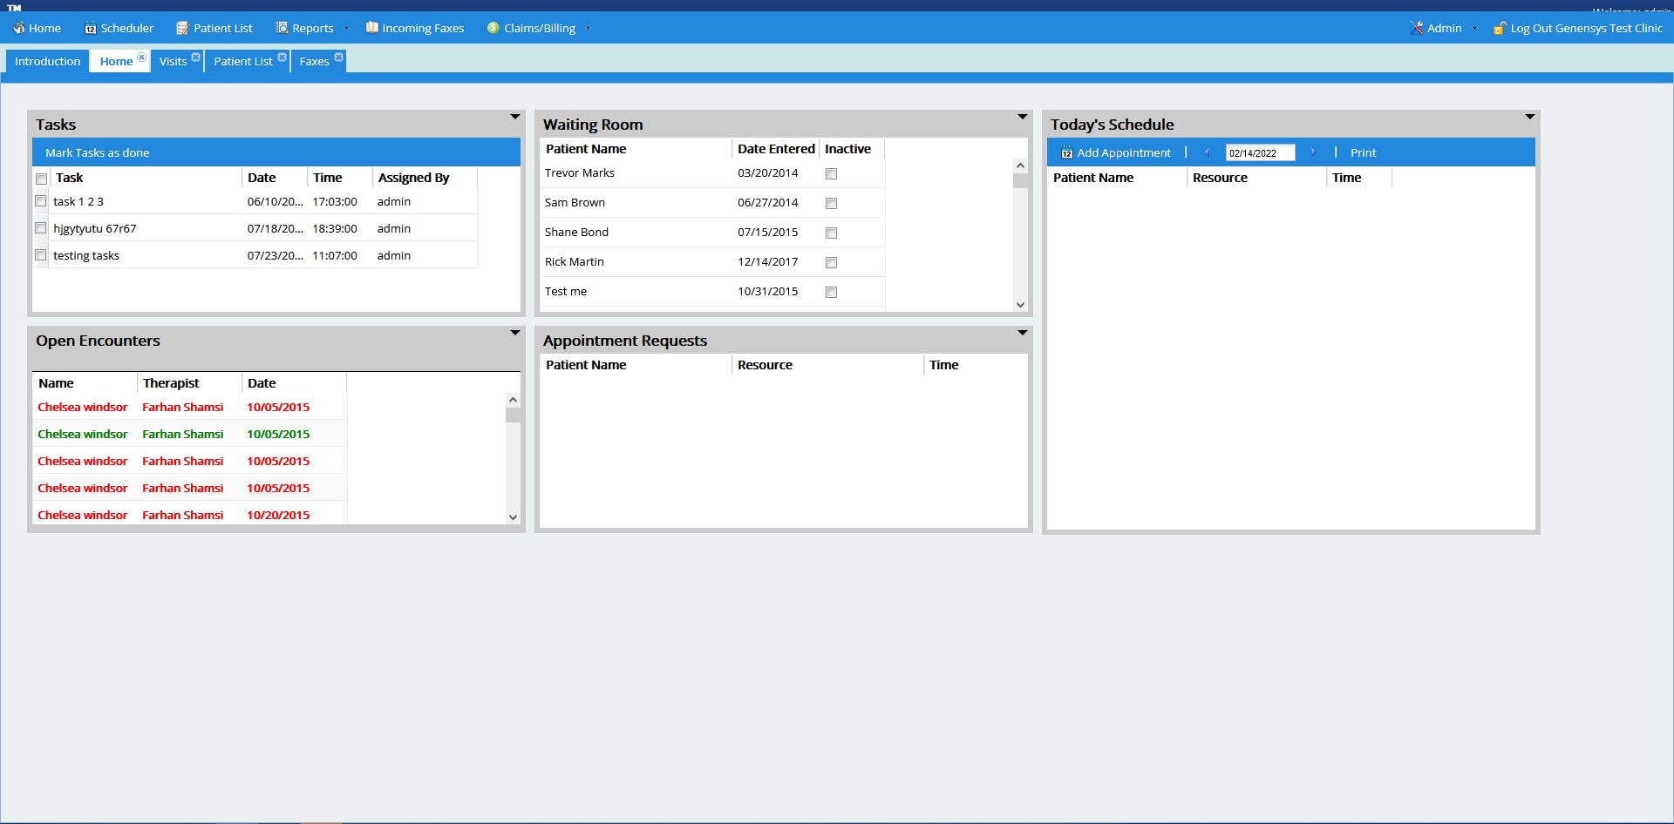The image size is (1674, 824).
Task: Click the Log Out lock icon
Action: coord(1500,28)
